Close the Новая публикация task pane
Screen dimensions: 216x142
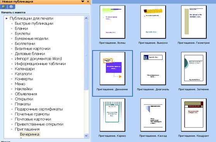(88, 2)
